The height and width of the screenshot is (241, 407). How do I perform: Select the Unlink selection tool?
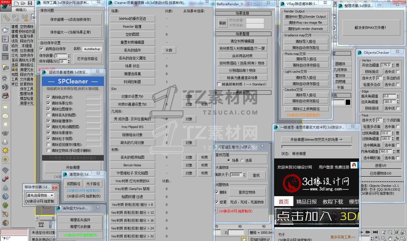pos(16,18)
